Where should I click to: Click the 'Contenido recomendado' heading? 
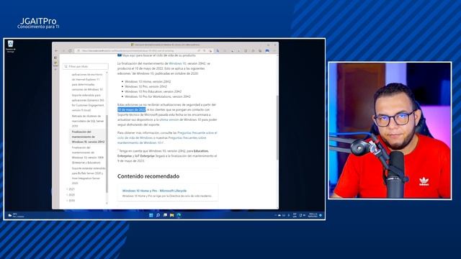(x=148, y=176)
